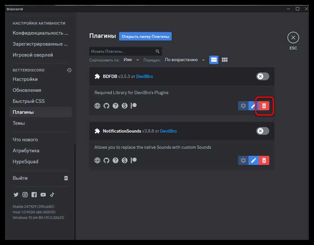
Task: Open Discord Facebook page icon
Action: (x=34, y=194)
